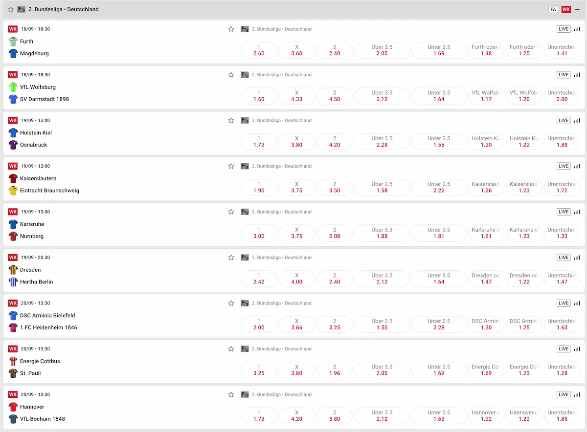Pick Über 2.5 at 1.58 for Kaiserslautern
This screenshot has width=587, height=432.
click(x=382, y=187)
